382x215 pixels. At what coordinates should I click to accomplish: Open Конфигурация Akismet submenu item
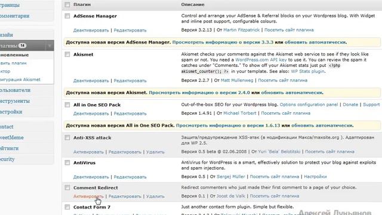(x=20, y=79)
